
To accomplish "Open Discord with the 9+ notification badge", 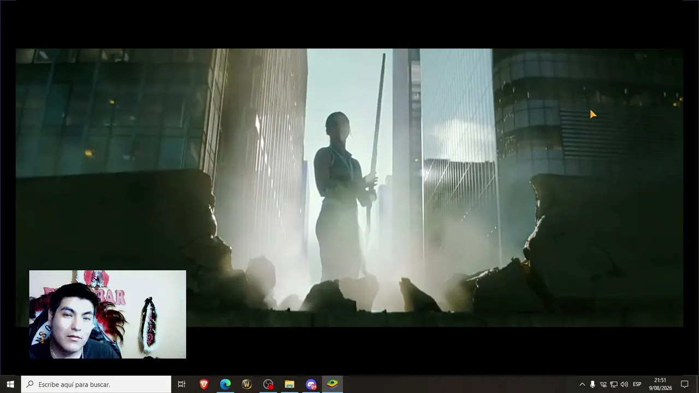I will tap(311, 384).
